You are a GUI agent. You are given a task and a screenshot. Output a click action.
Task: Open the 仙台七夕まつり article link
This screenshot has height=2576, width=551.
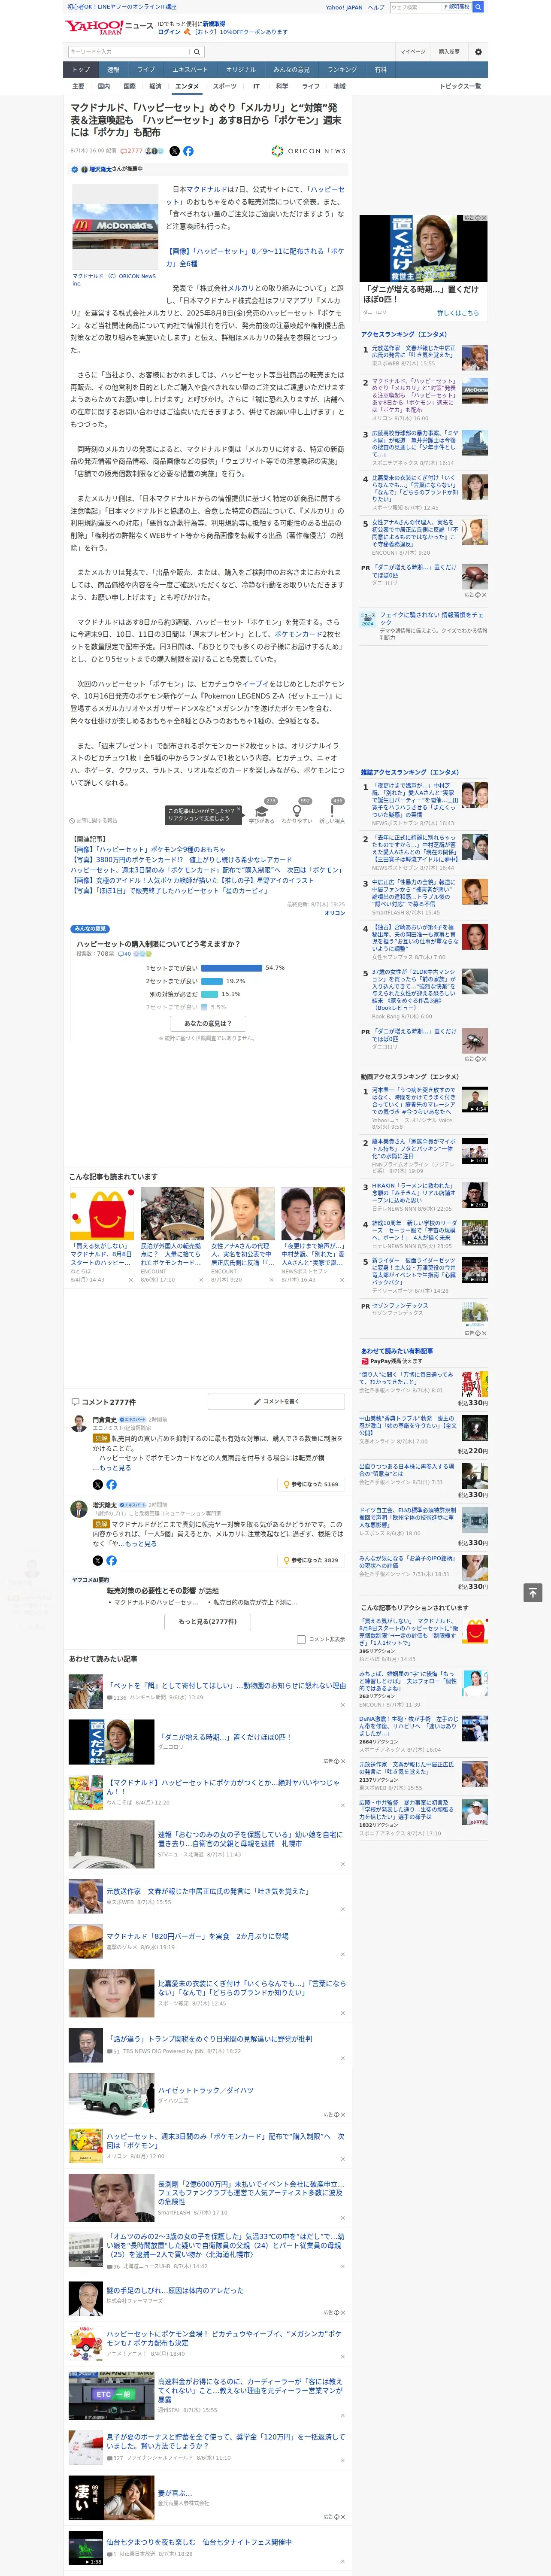click(199, 2542)
